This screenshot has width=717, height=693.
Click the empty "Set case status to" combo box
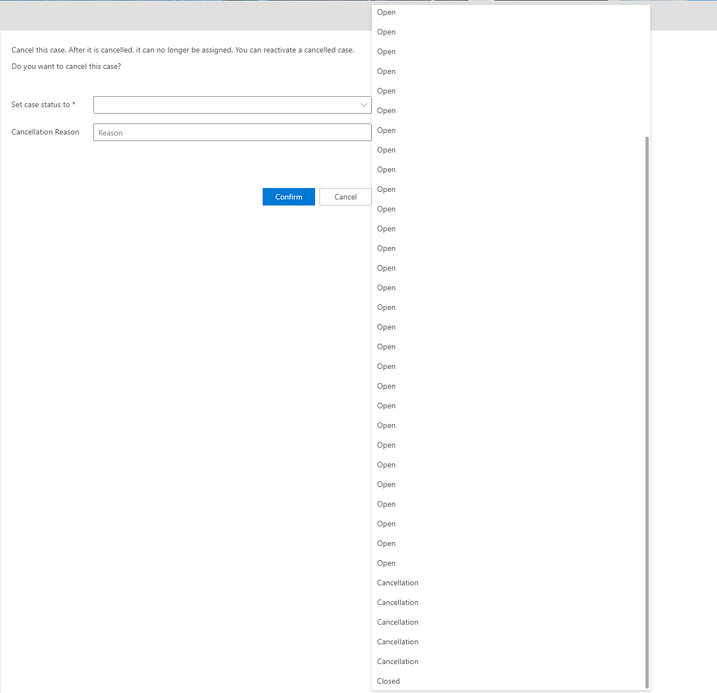(232, 105)
